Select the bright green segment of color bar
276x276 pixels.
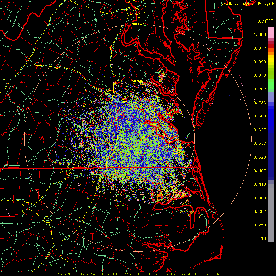pyautogui.click(x=271, y=84)
